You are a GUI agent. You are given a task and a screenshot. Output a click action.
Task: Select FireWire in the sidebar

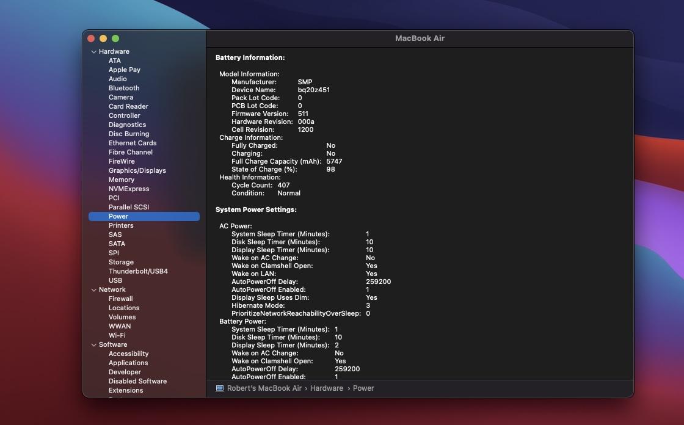tap(122, 161)
